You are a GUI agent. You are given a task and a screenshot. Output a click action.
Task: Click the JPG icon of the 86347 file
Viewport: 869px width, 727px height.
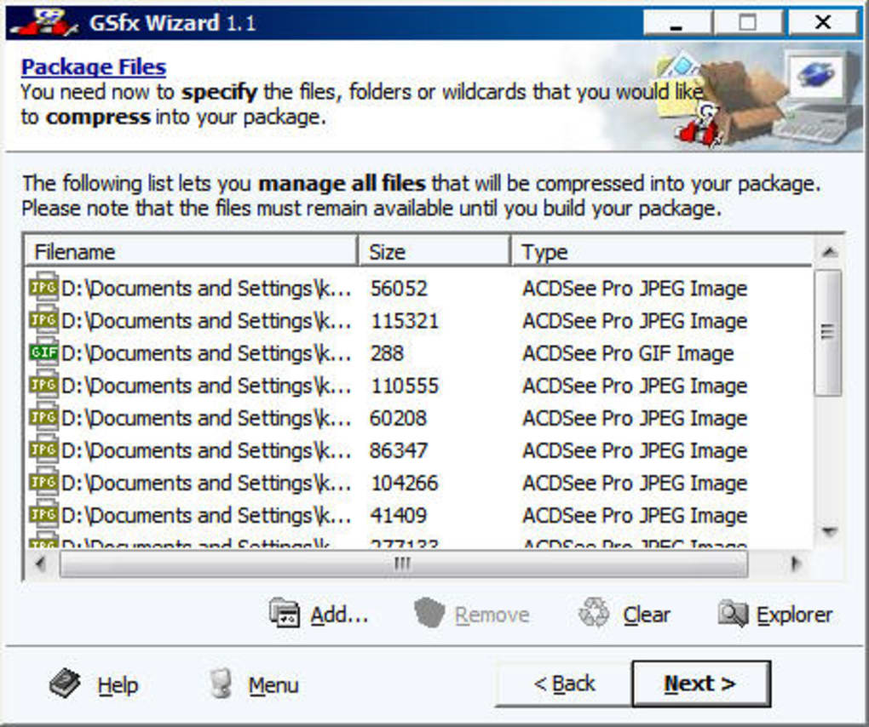(43, 449)
